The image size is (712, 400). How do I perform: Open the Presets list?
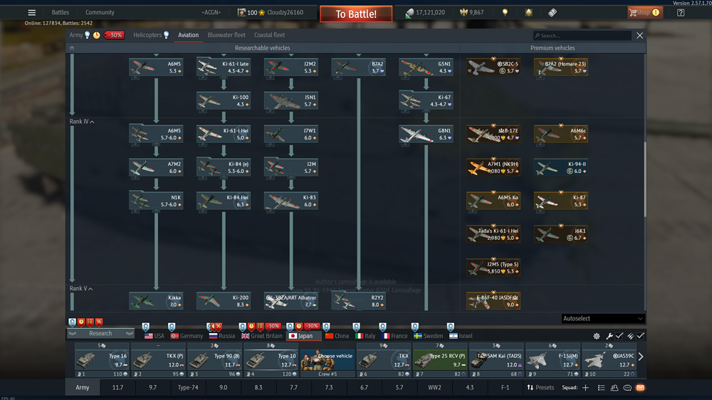click(540, 388)
